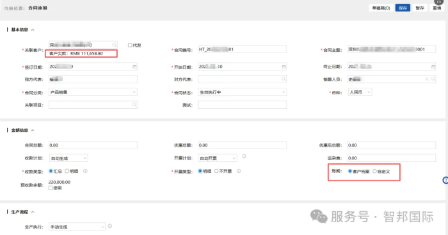Click the info icon beside 生产执行 dropdown
Viewport: 448px width, 235px height.
click(x=110, y=226)
